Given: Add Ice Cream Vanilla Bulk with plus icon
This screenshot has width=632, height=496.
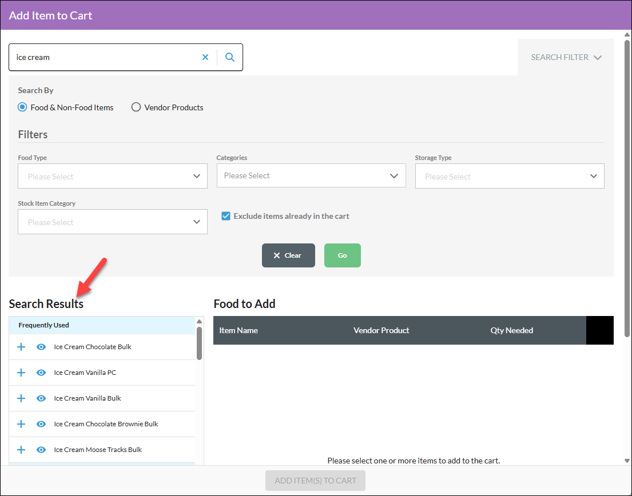Looking at the screenshot, I should pyautogui.click(x=21, y=398).
